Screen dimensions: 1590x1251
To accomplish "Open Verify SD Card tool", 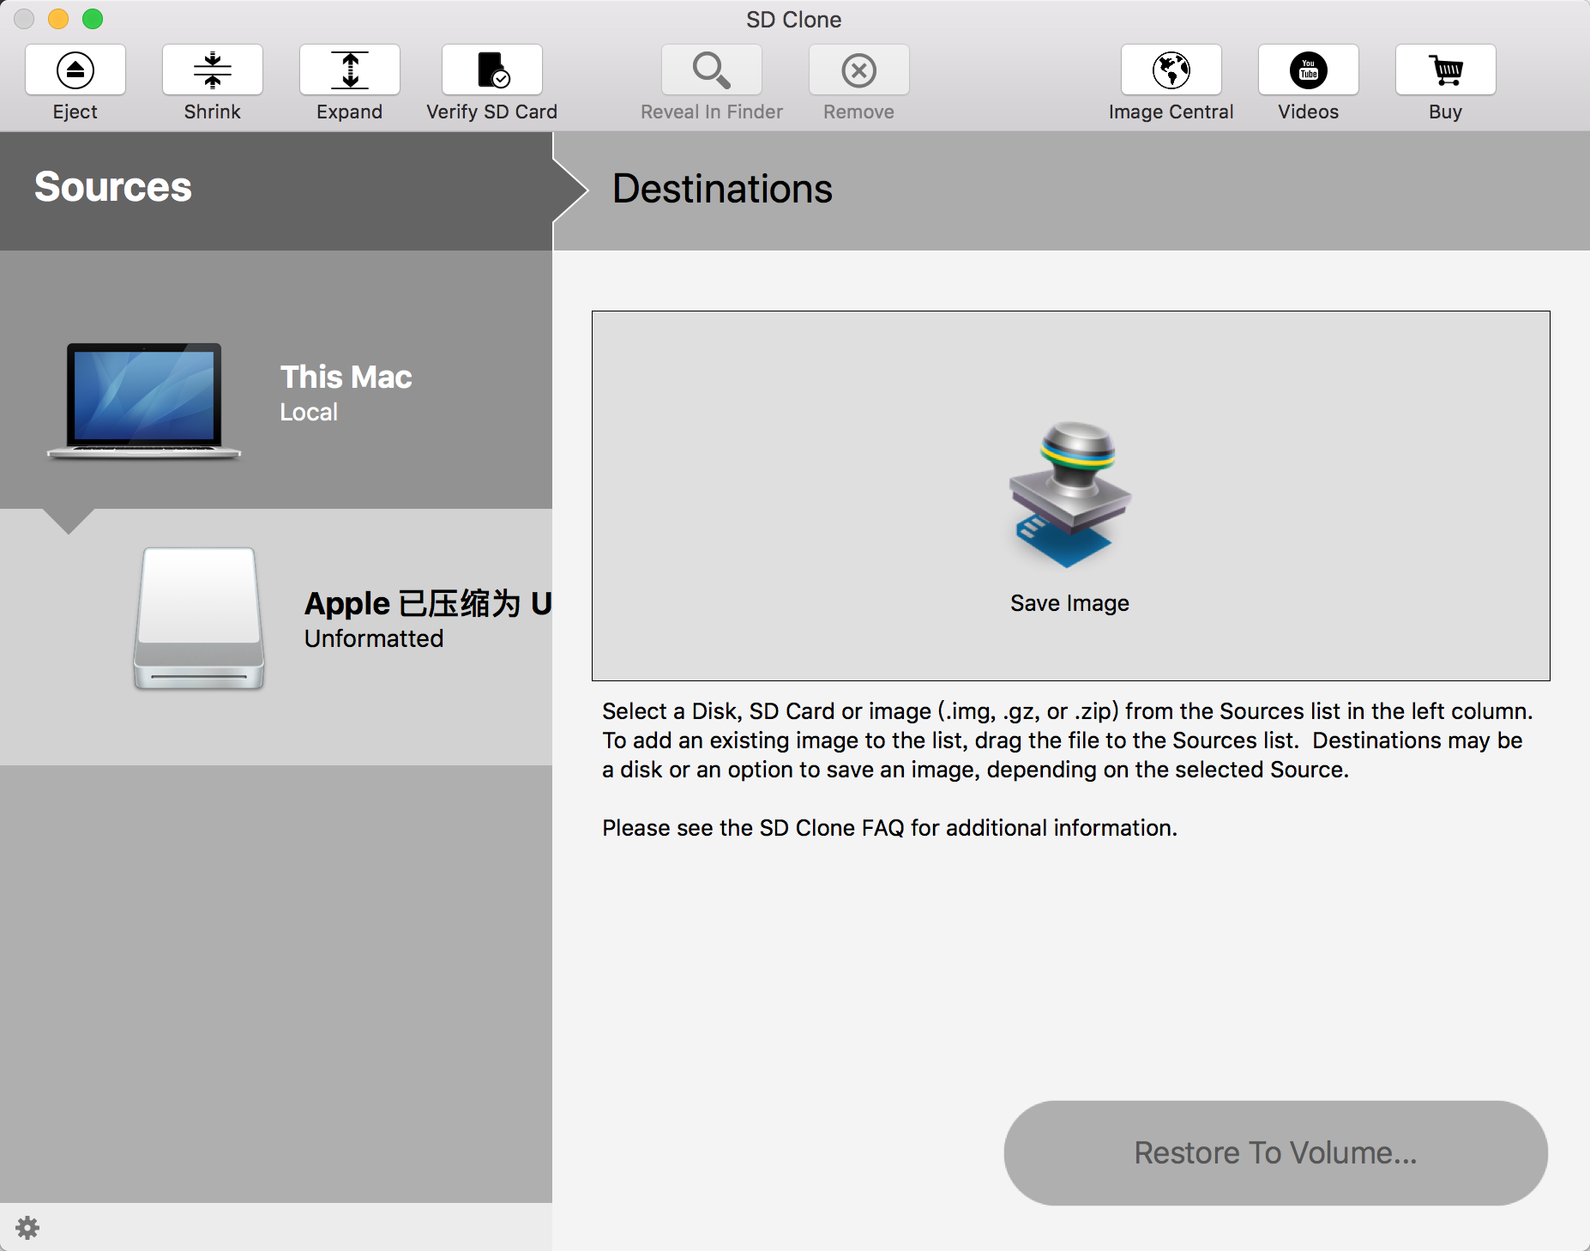I will pos(492,69).
